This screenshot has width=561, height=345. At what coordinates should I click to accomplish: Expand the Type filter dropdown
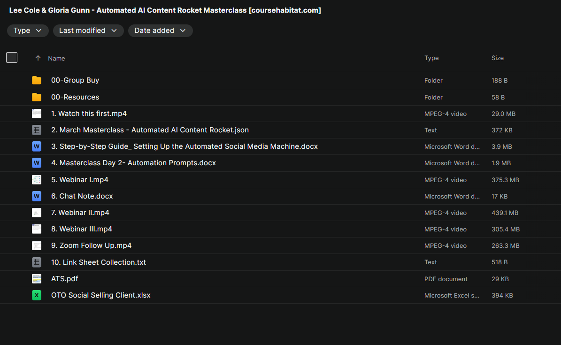coord(28,31)
